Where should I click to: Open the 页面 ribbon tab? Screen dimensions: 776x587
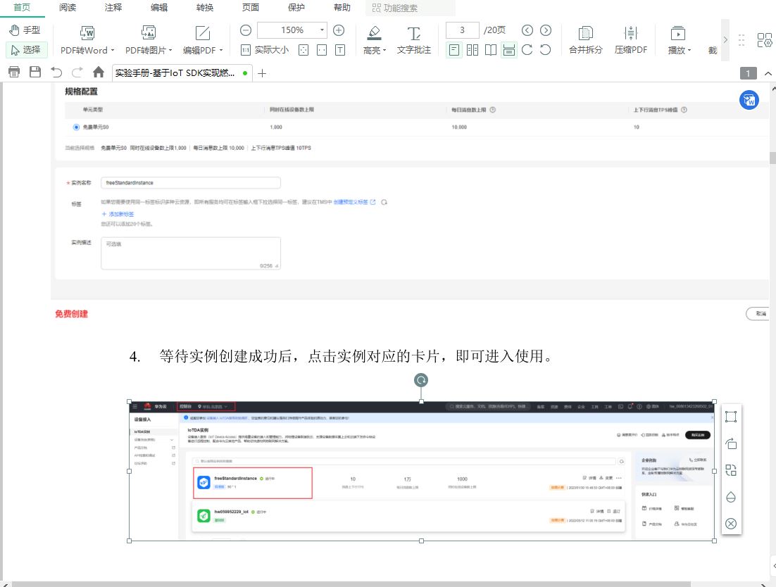coord(251,8)
